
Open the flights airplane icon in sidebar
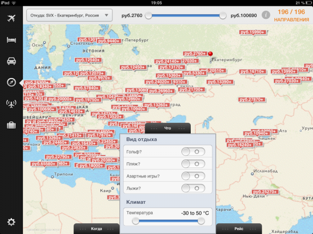[11, 19]
